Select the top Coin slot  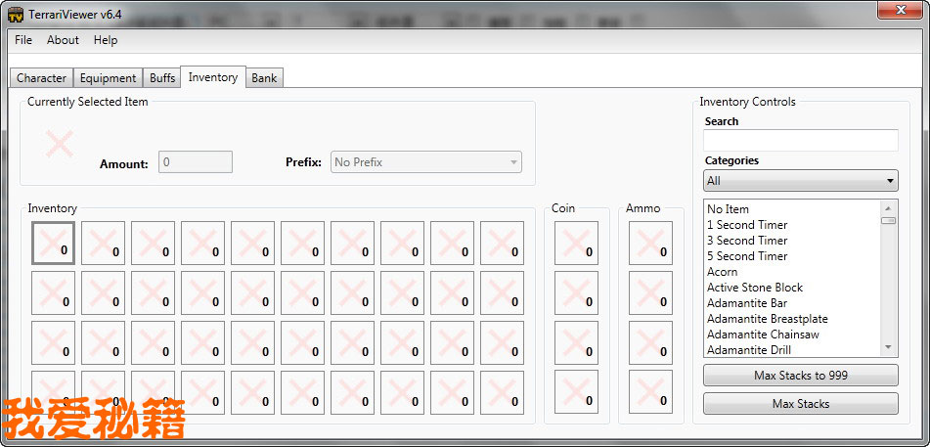pos(576,243)
